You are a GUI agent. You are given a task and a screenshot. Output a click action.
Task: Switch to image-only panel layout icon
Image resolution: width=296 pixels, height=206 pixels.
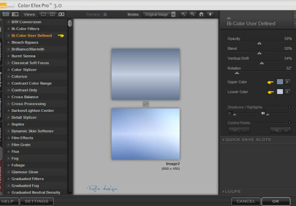point(5,14)
